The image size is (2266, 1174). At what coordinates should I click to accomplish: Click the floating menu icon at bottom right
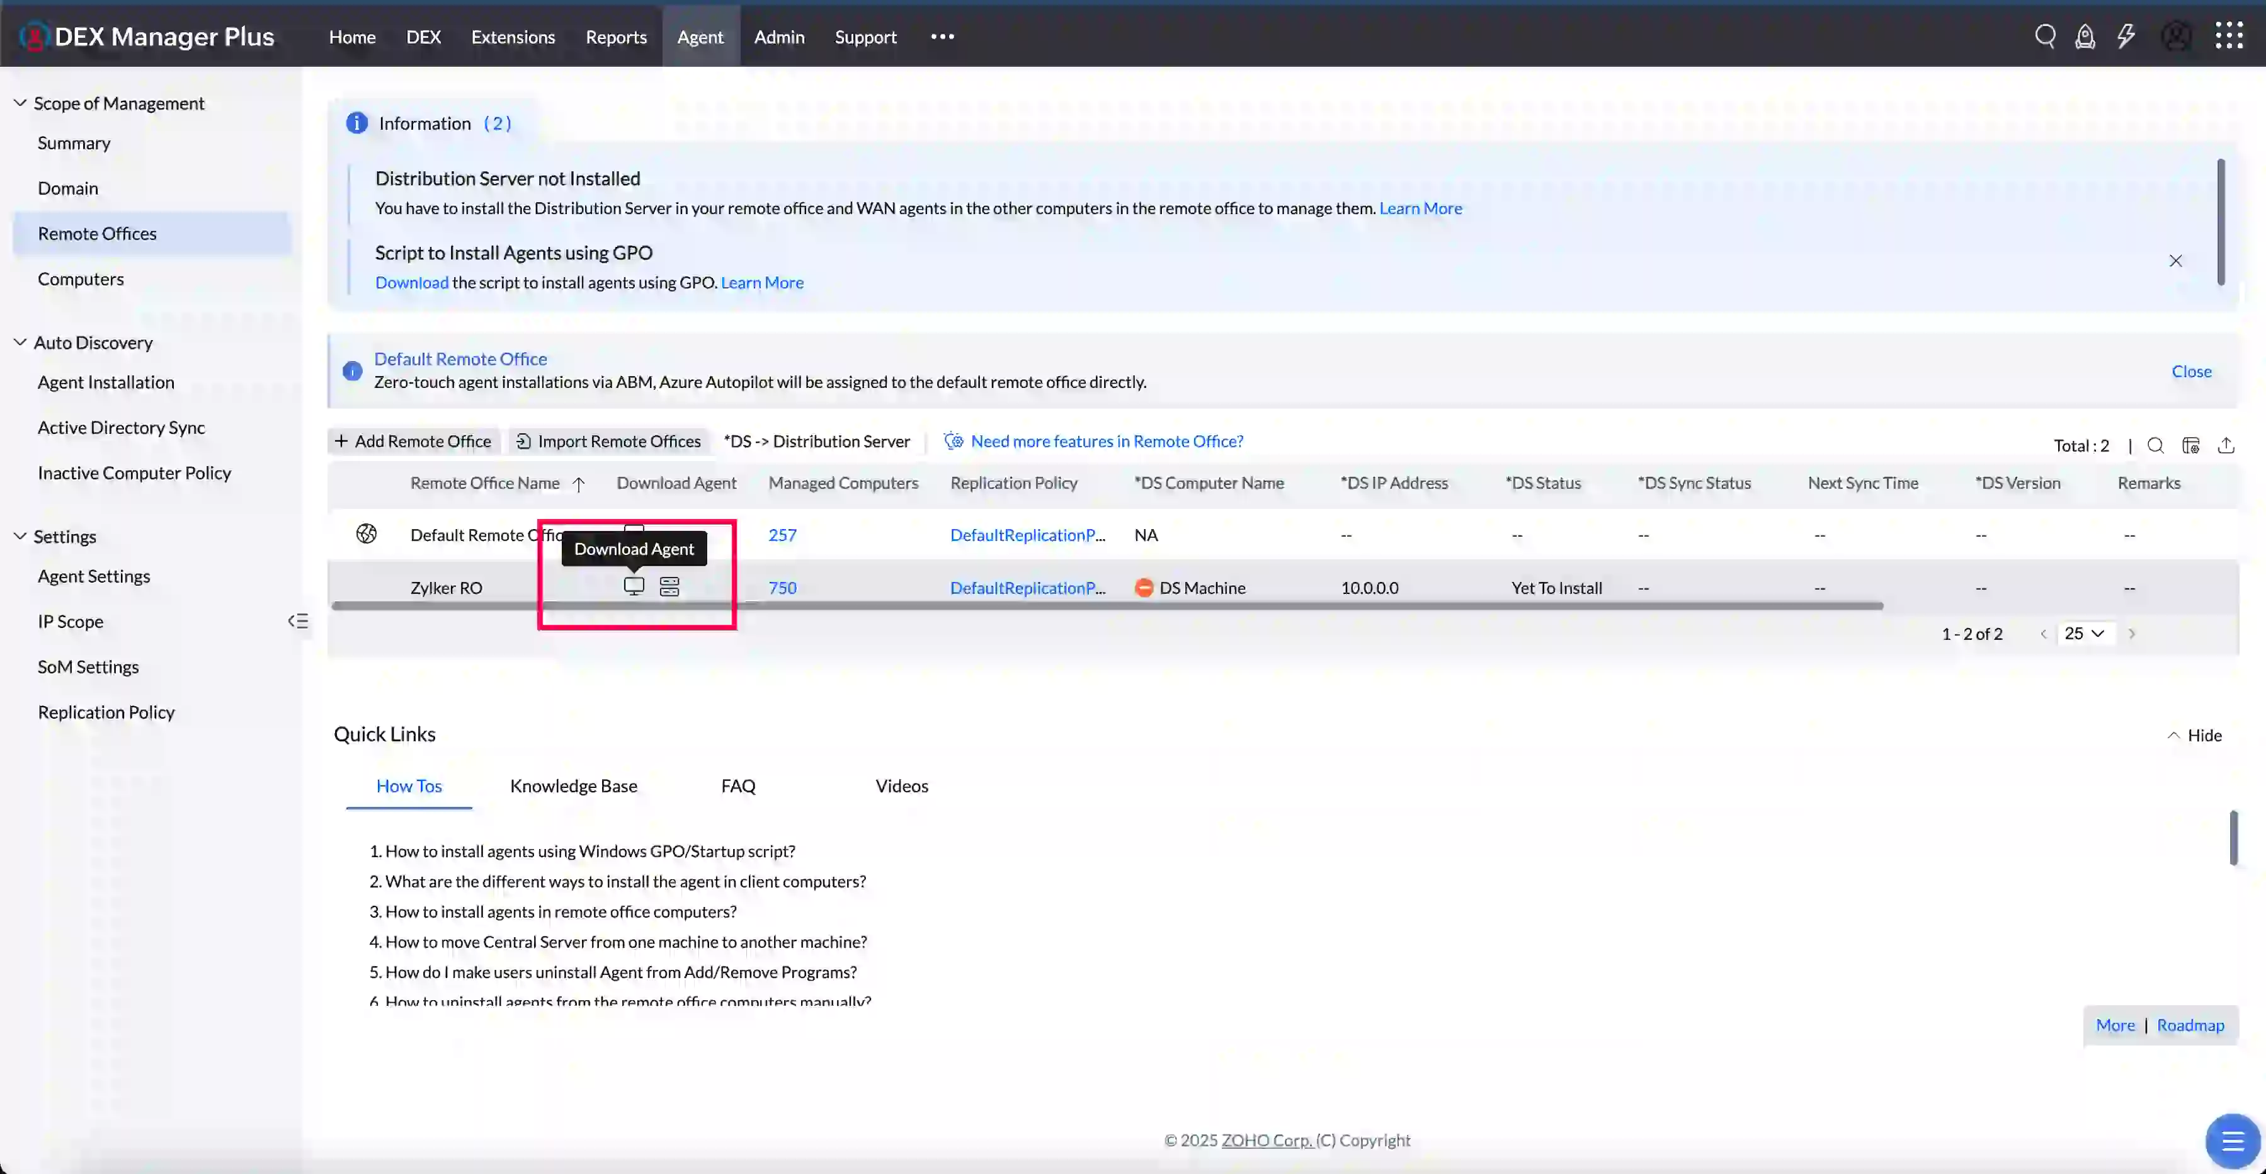pyautogui.click(x=2233, y=1141)
